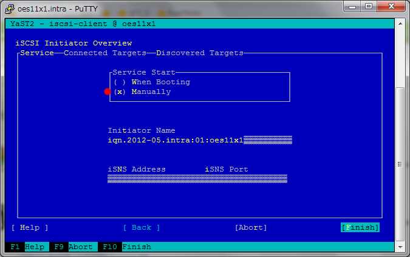
Task: Select the Manually radio option
Action: pos(142,92)
